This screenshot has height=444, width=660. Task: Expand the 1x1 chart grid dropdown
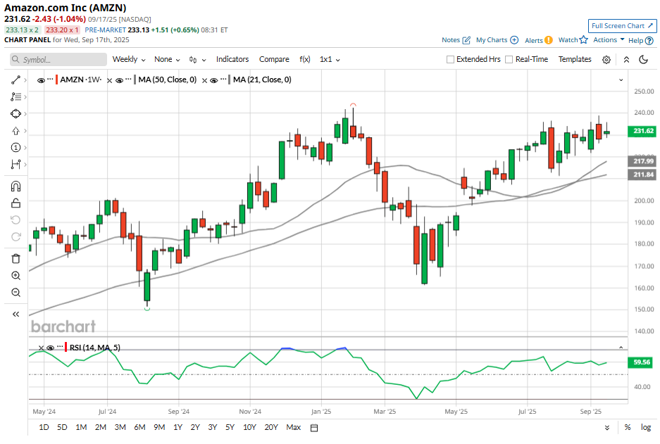(328, 59)
